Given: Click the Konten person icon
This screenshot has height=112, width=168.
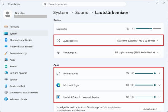Looking at the screenshot, I should tap(6, 66).
